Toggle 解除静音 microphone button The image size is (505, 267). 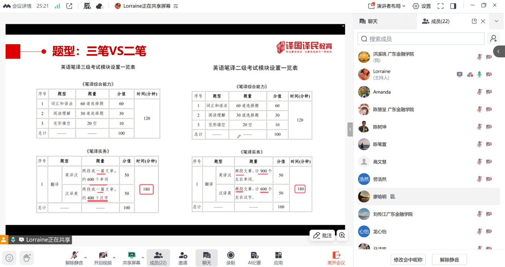click(x=74, y=258)
